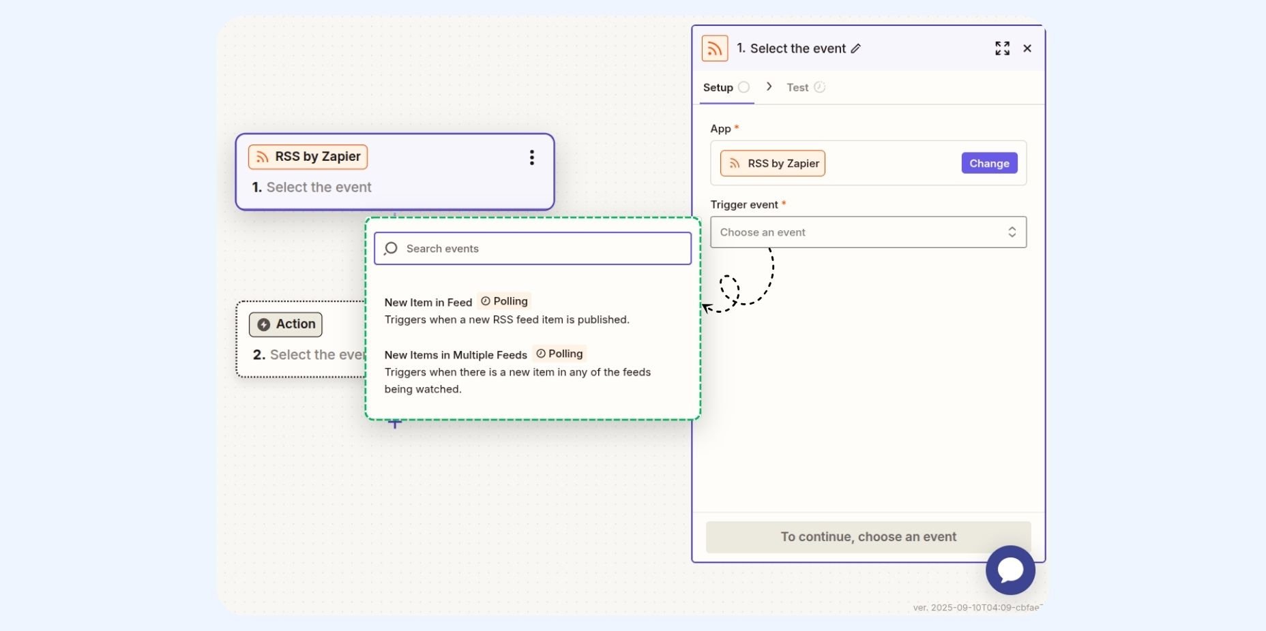The image size is (1266, 631).
Task: Select New Item in Feed event
Action: (428, 303)
